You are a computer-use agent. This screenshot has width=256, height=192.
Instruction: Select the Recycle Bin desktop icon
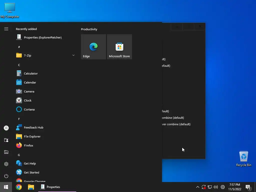[x=243, y=159]
